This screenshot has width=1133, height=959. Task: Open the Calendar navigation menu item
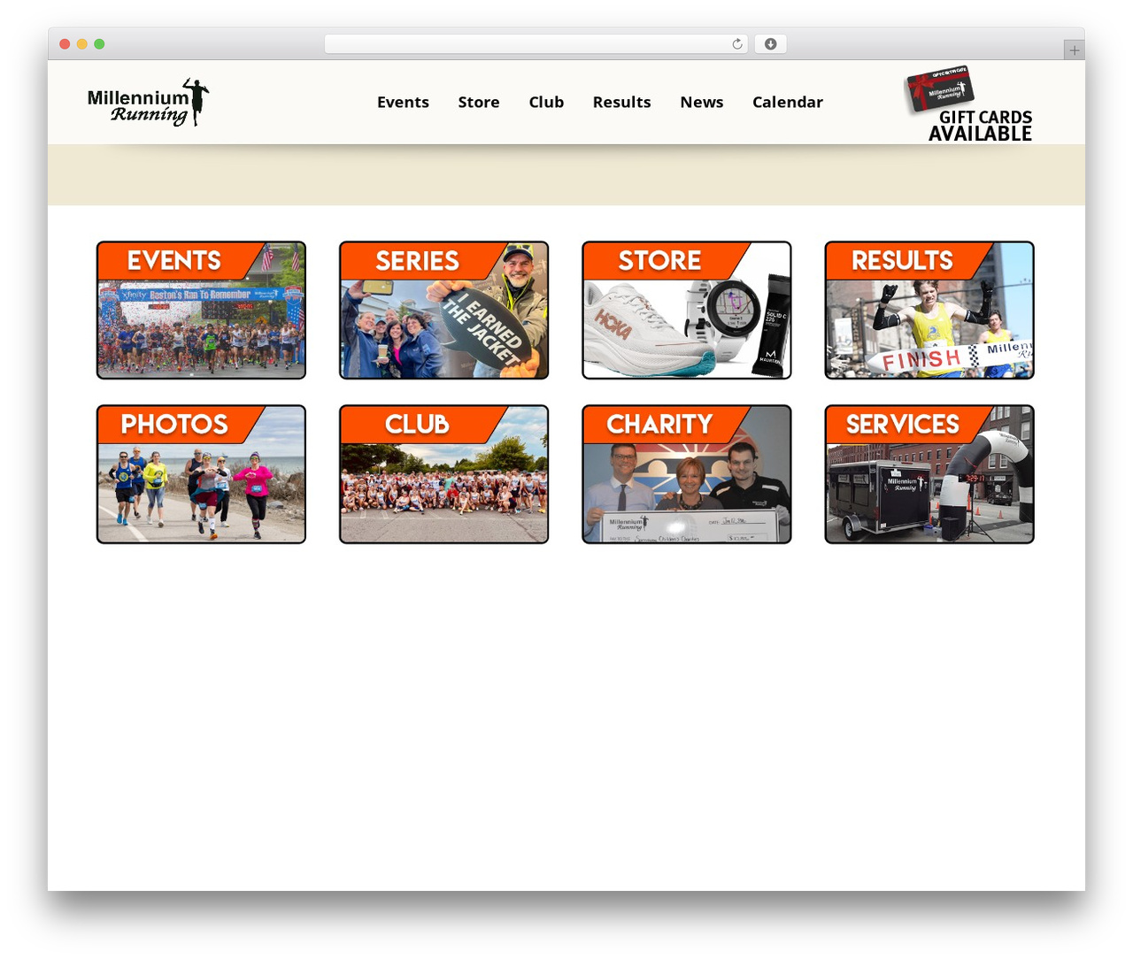pyautogui.click(x=788, y=102)
